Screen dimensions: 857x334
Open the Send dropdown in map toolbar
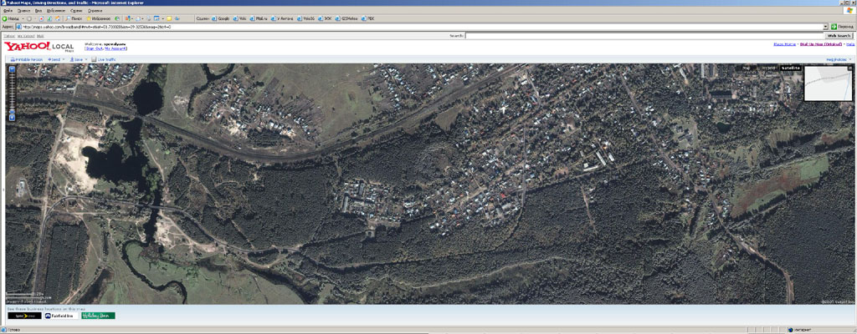point(55,60)
